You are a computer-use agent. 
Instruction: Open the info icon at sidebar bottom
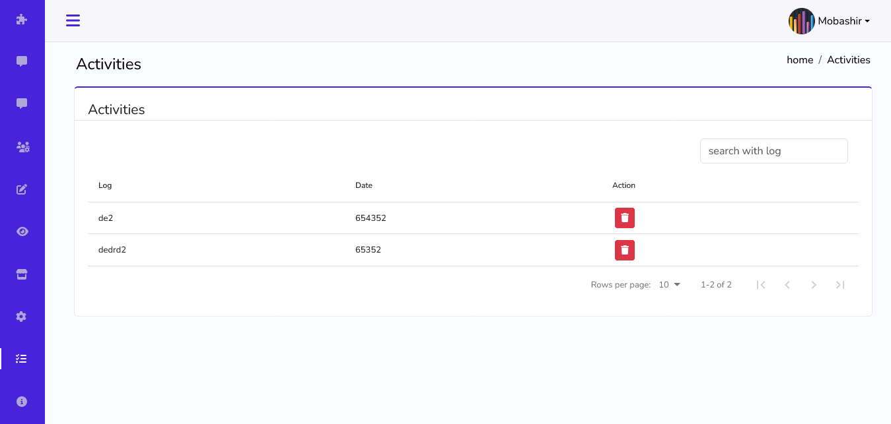click(22, 401)
